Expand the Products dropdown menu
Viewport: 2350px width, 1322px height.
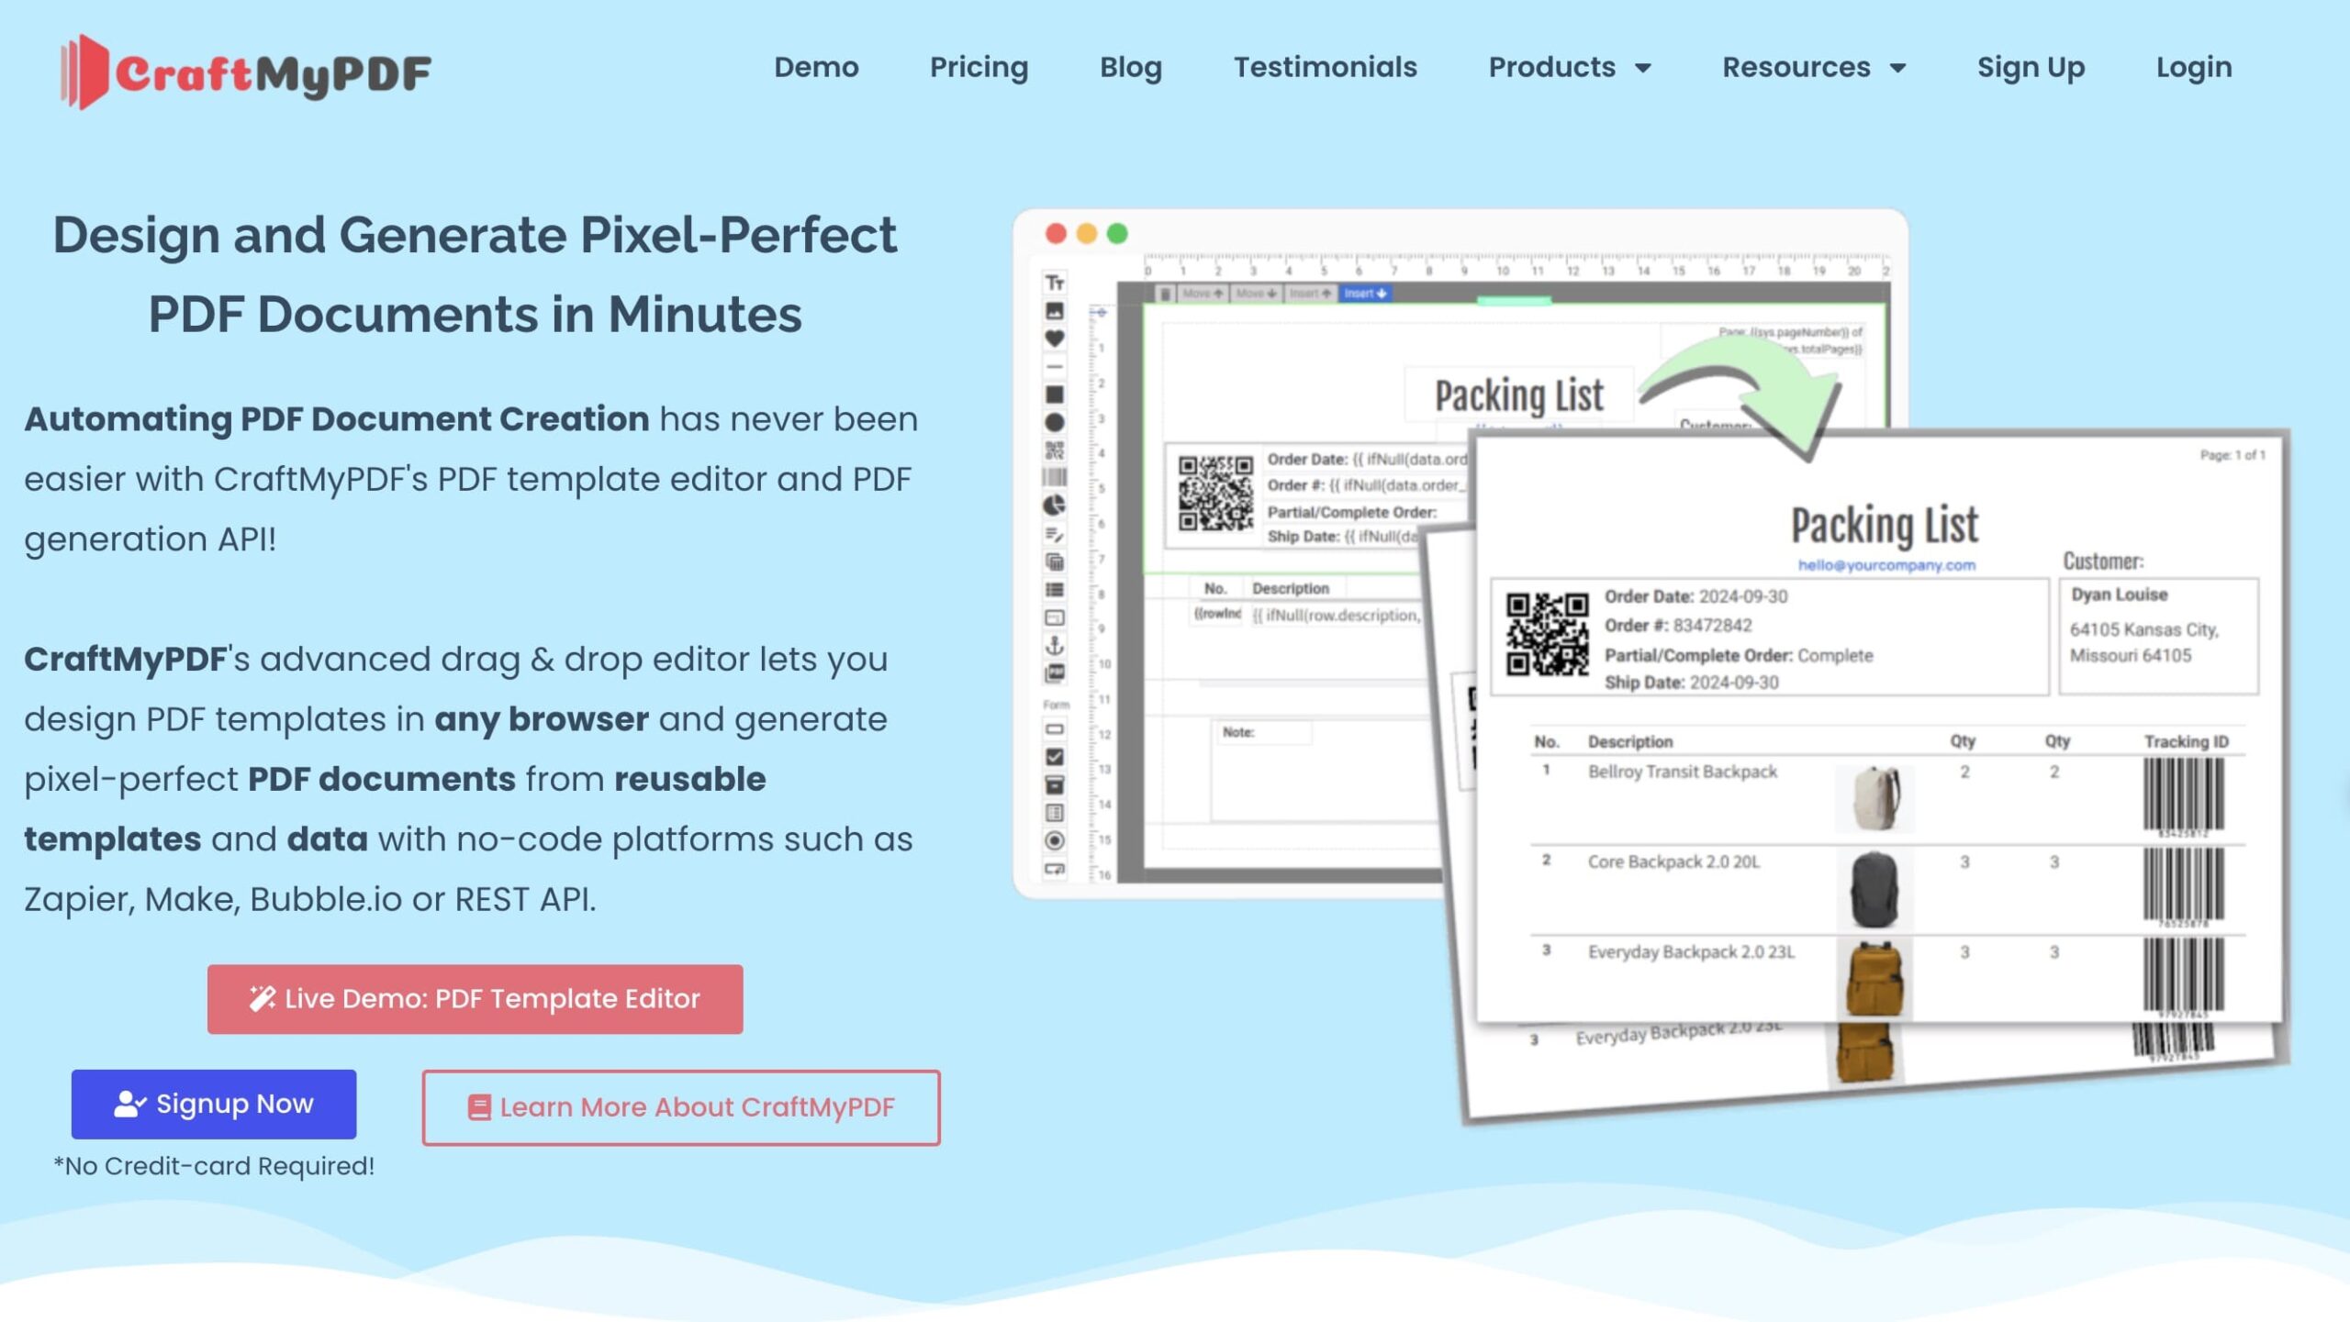[x=1569, y=67]
